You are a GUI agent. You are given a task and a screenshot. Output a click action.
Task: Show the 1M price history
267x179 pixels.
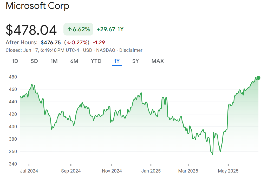tap(54, 61)
